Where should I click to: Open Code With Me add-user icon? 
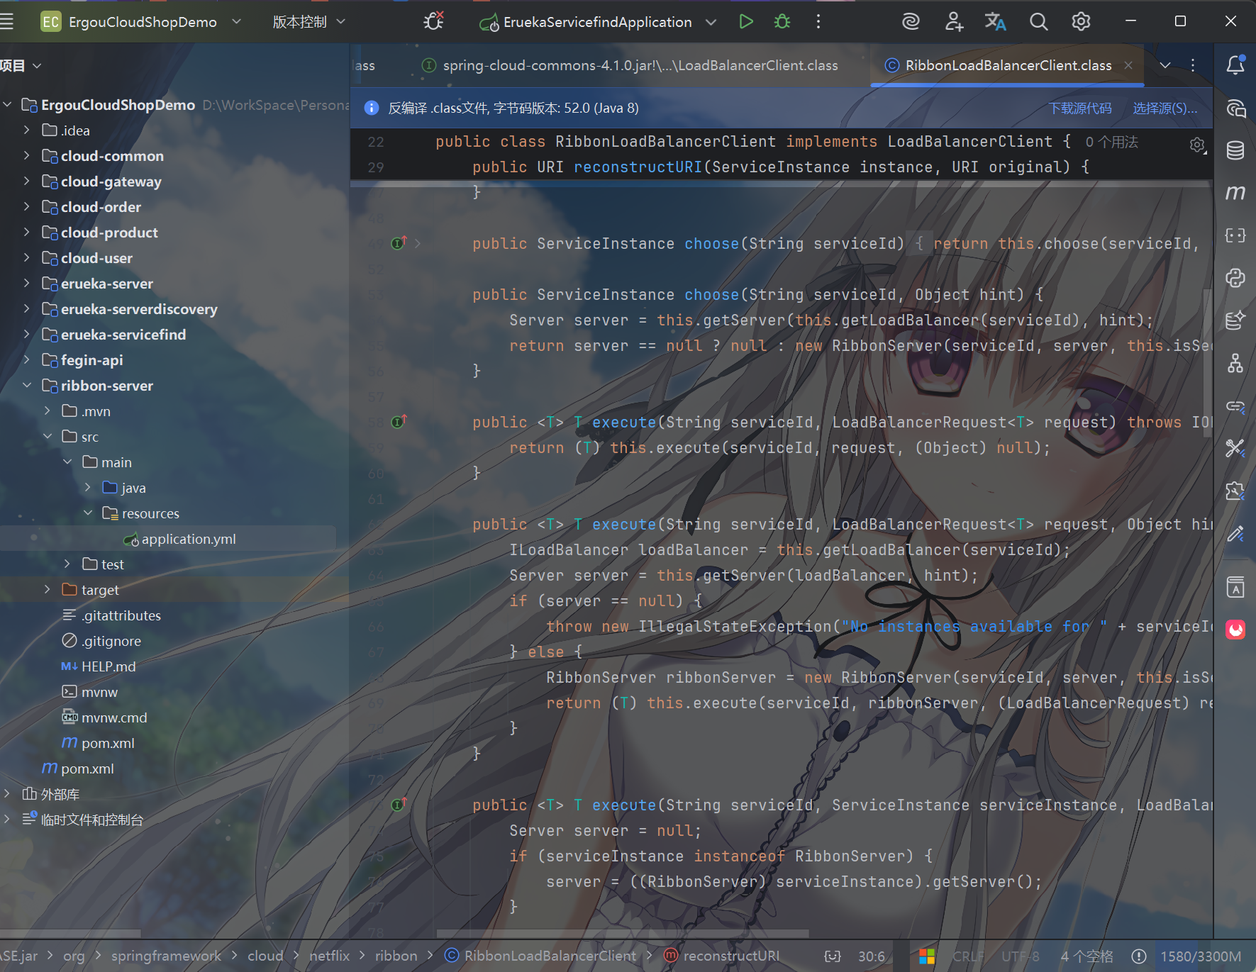pyautogui.click(x=954, y=22)
